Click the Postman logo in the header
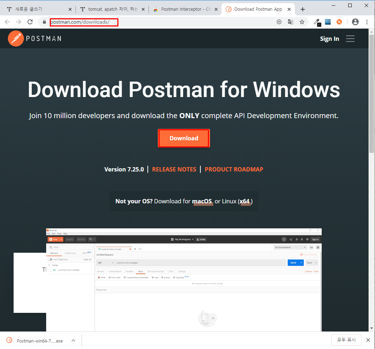This screenshot has width=375, height=349. pos(35,39)
